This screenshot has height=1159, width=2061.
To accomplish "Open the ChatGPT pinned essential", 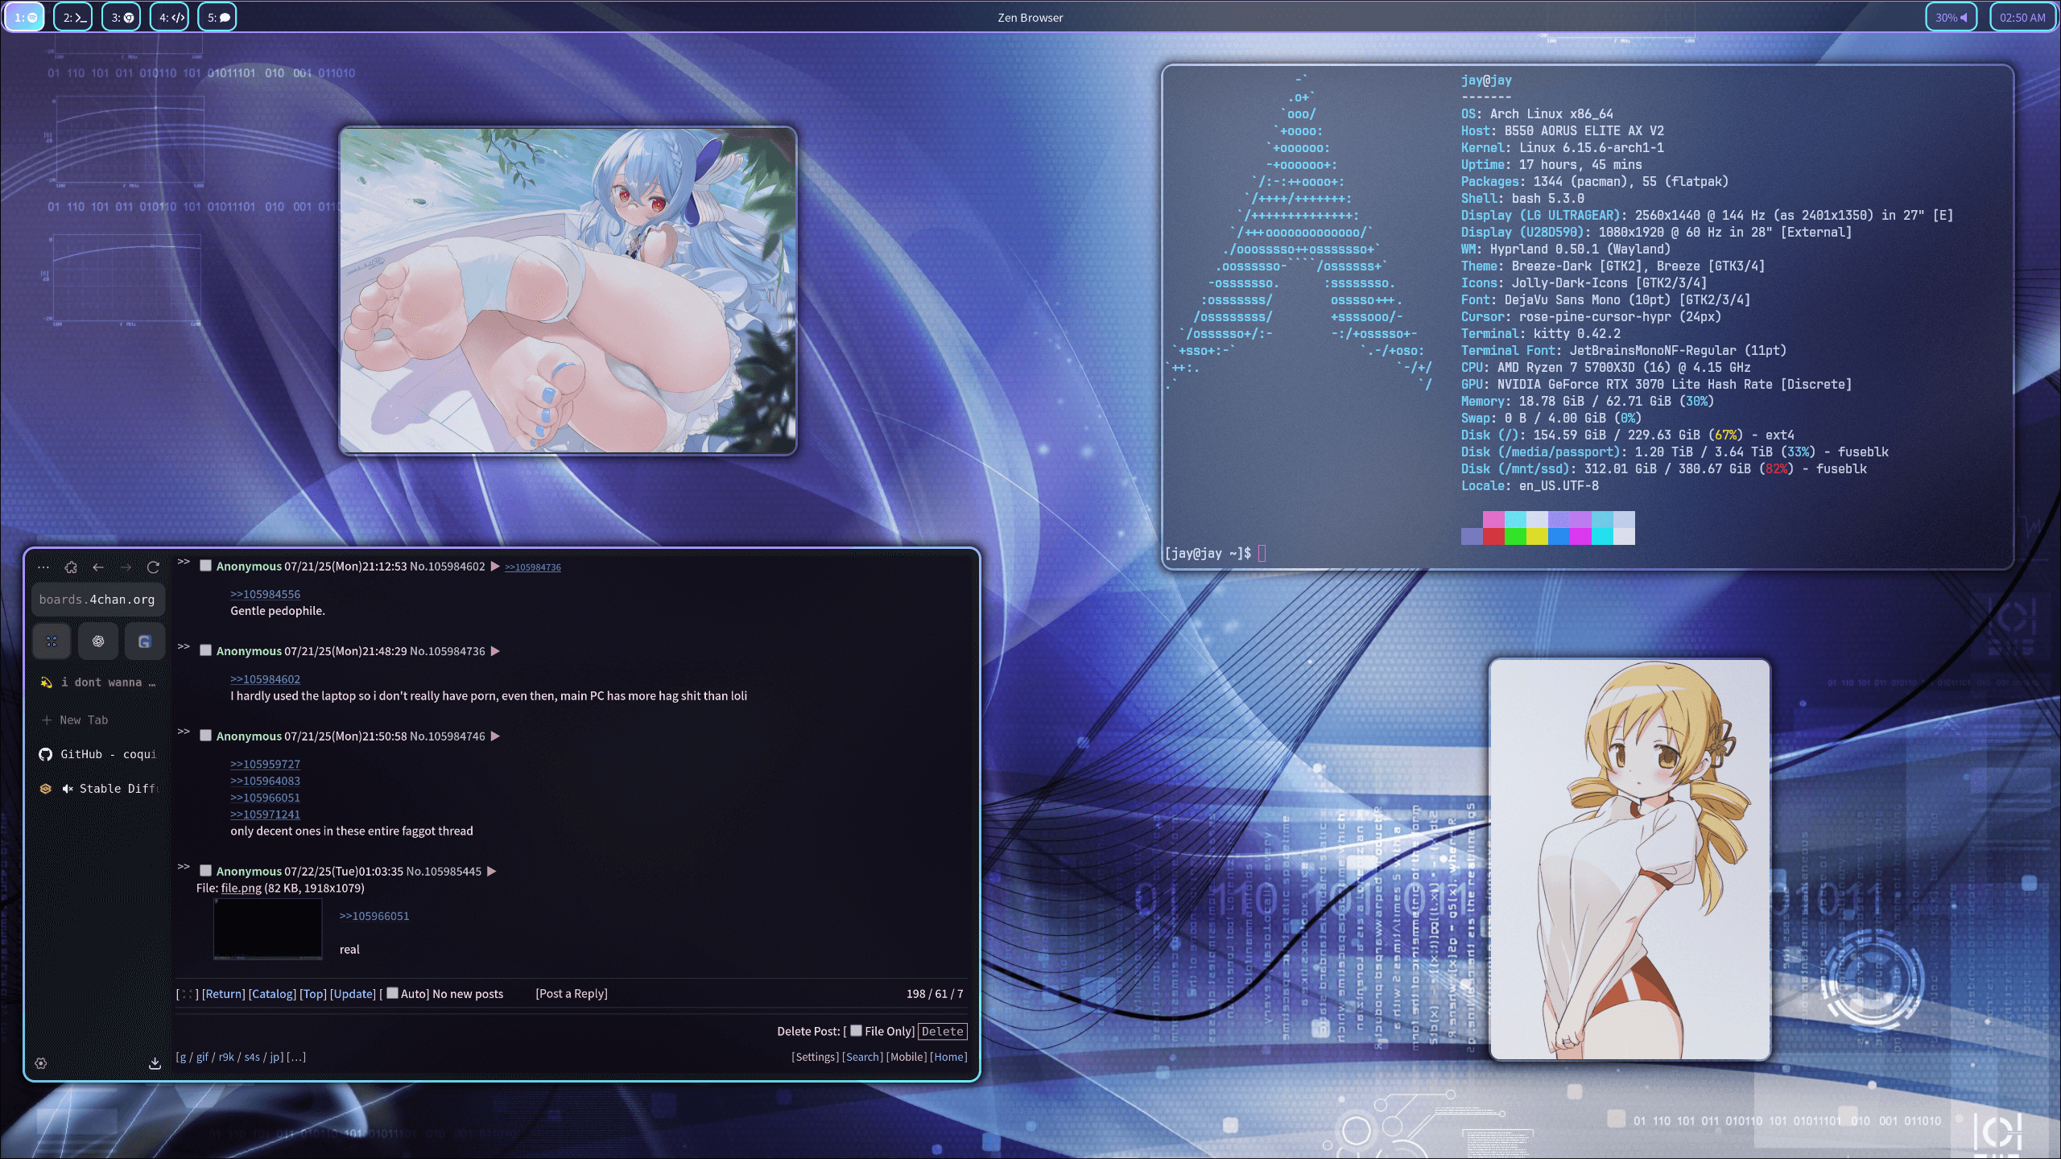I will [x=98, y=641].
